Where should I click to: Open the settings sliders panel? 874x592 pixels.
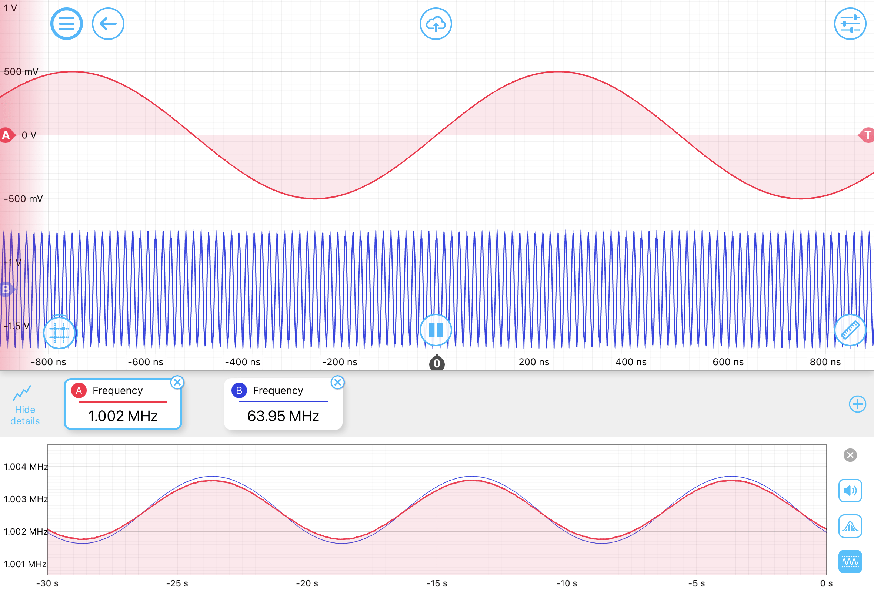850,24
